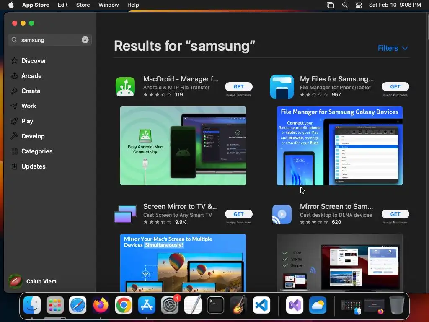This screenshot has width=429, height=322.
Task: Open System Settings from the Dock
Action: point(170,305)
